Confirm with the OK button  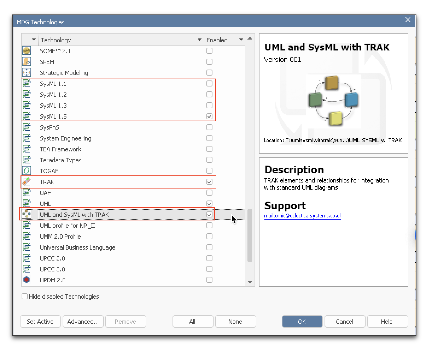click(x=302, y=322)
